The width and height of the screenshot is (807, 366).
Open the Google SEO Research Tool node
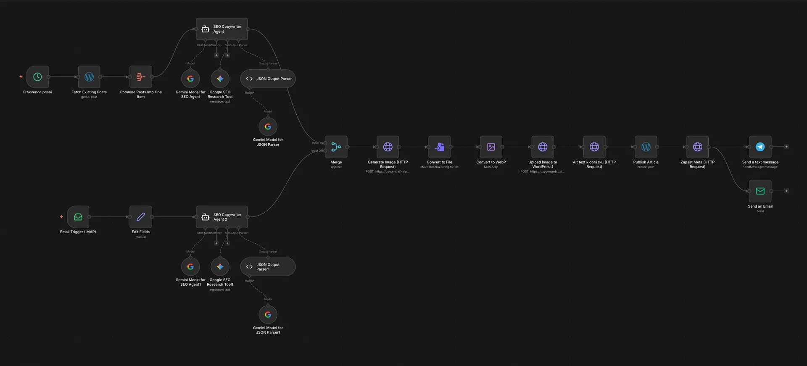point(220,79)
